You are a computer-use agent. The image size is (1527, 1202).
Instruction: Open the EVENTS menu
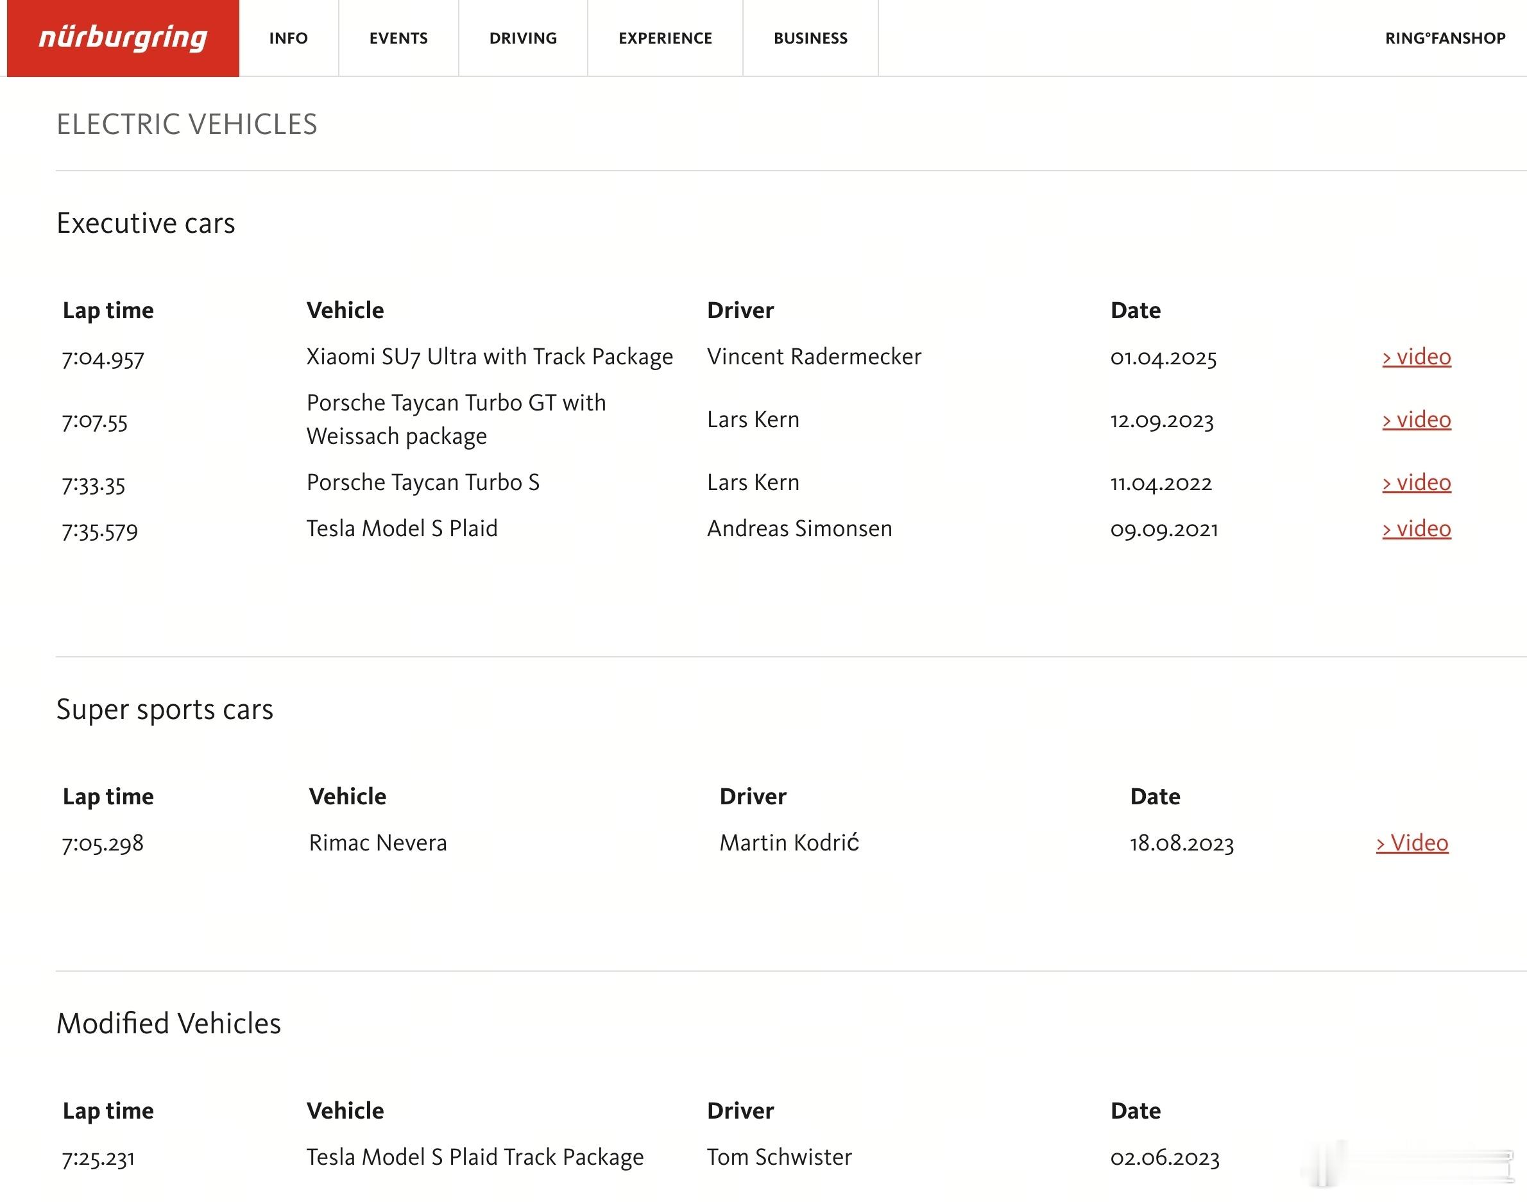pyautogui.click(x=398, y=38)
